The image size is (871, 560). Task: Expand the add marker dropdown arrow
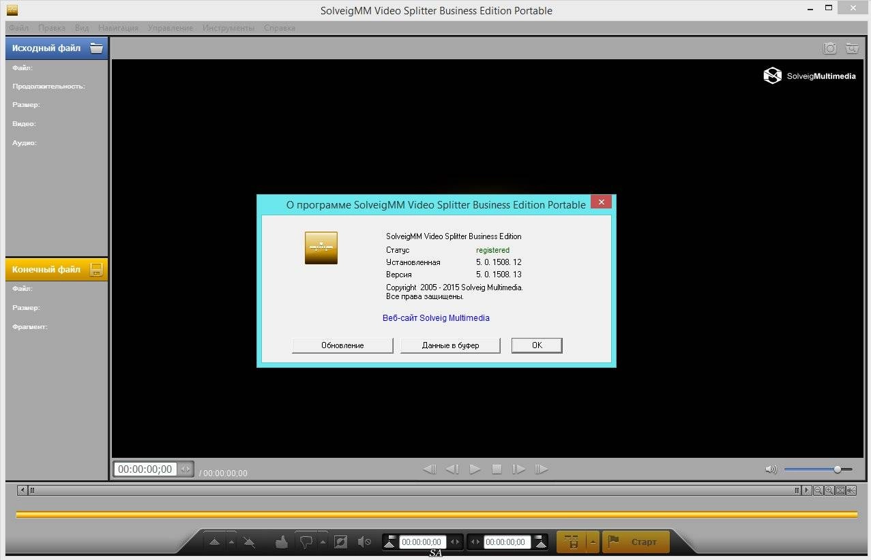(x=231, y=542)
